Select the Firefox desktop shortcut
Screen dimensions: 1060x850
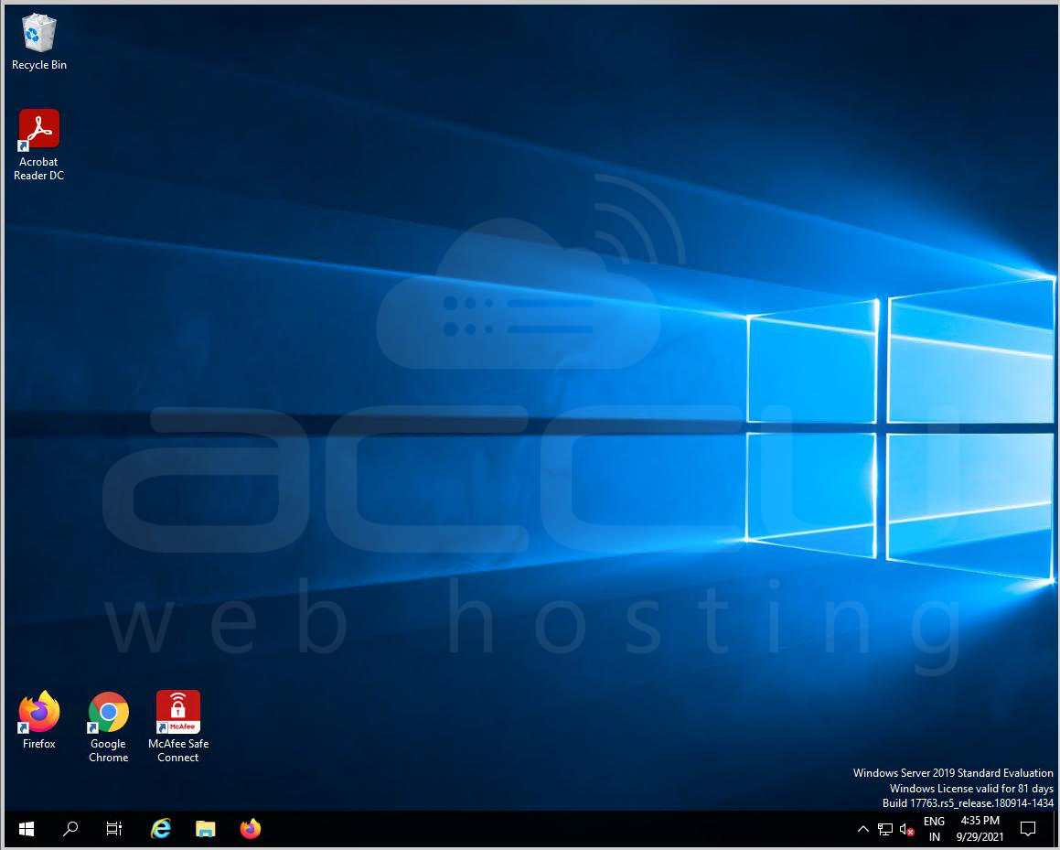[39, 721]
